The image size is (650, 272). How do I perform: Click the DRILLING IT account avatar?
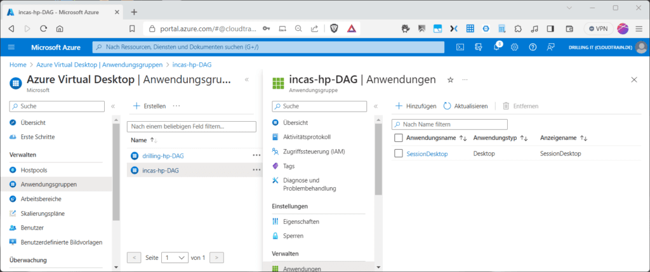[x=641, y=47]
